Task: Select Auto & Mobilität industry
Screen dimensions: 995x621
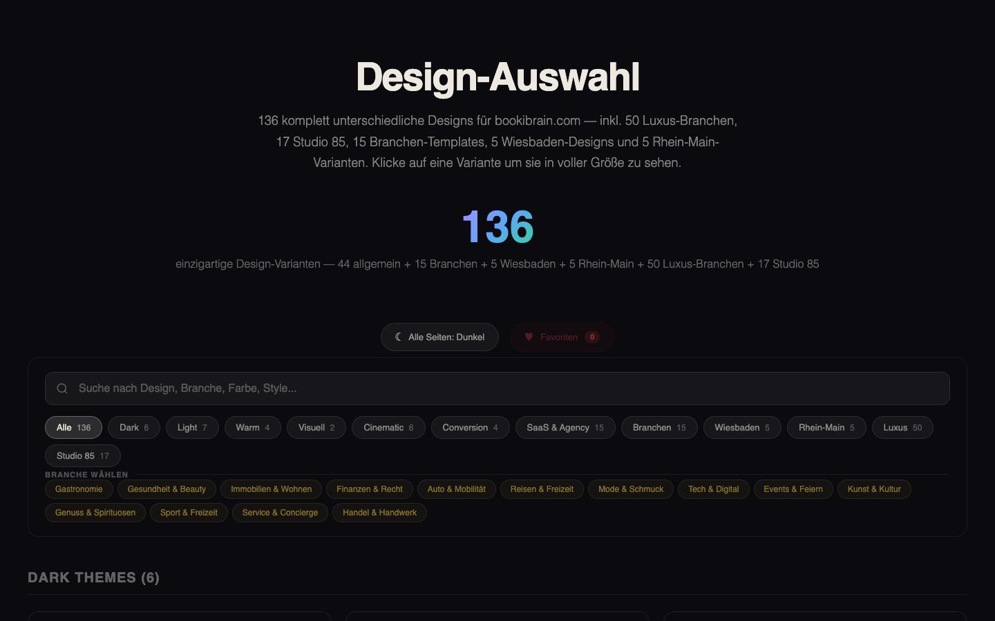Action: pos(457,489)
